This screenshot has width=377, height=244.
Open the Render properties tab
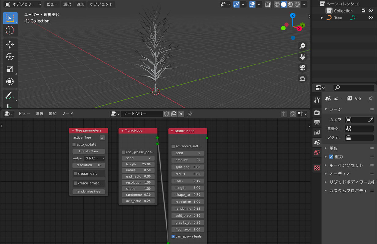point(317,113)
